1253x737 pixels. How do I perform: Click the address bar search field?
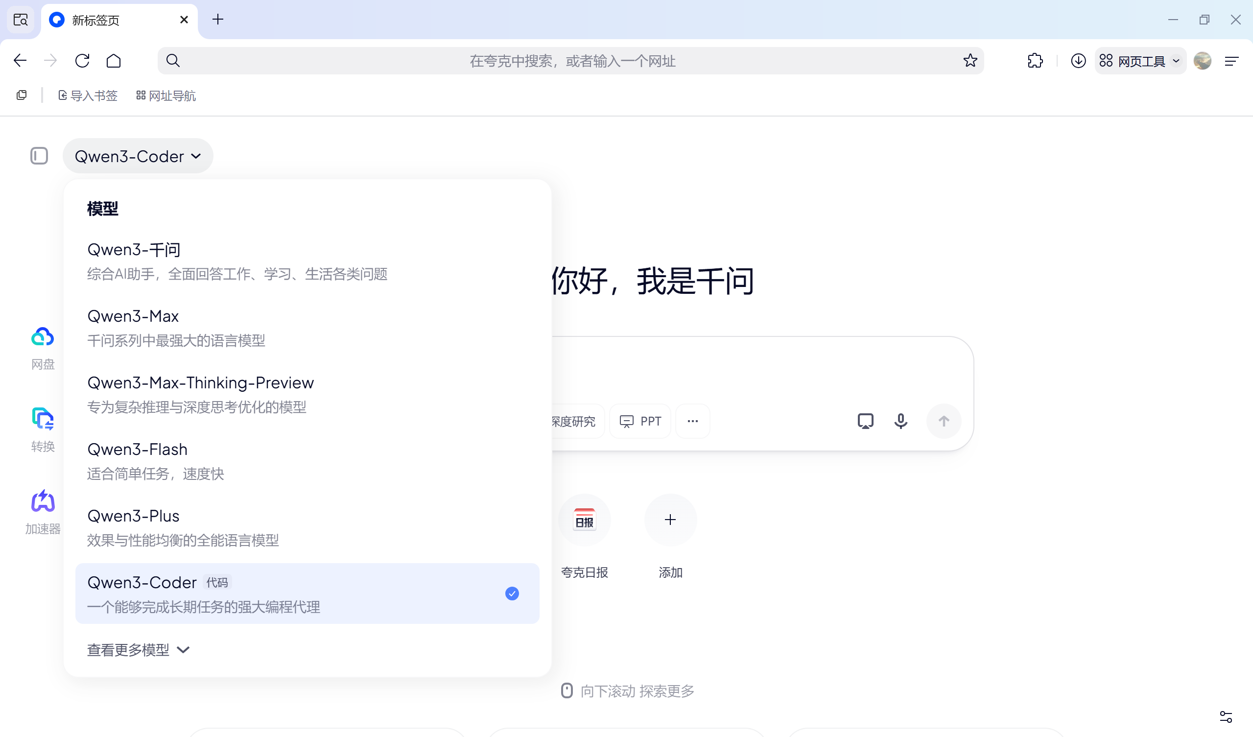pos(572,60)
